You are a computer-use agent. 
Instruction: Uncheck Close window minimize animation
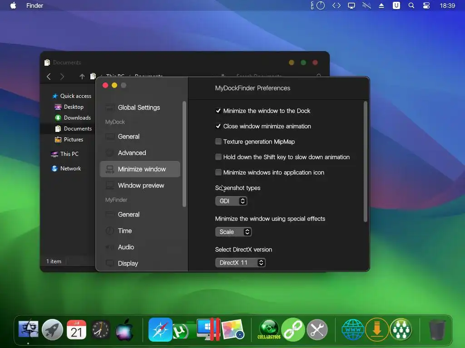[x=218, y=126]
